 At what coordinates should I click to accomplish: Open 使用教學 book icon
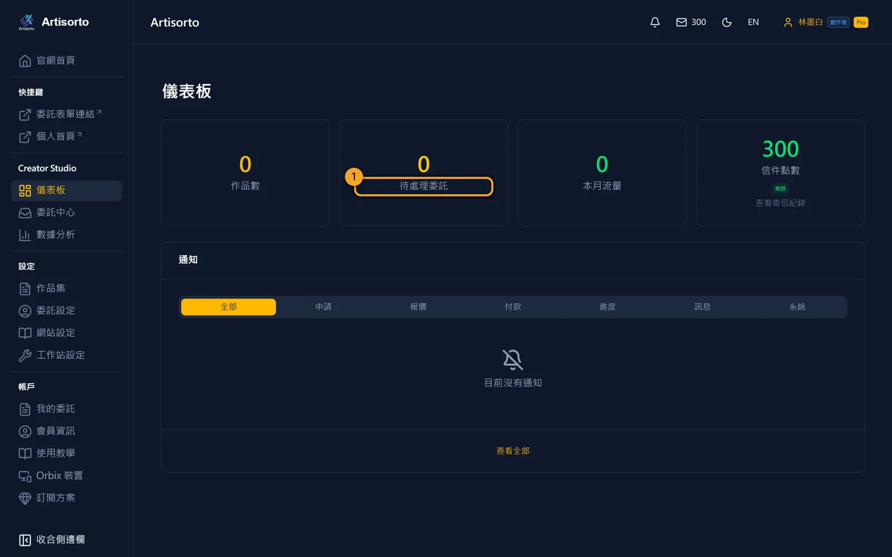point(25,453)
